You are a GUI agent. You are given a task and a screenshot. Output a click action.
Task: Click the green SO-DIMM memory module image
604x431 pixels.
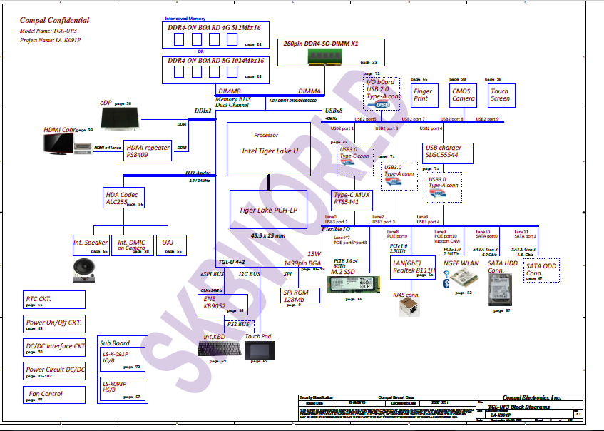324,57
